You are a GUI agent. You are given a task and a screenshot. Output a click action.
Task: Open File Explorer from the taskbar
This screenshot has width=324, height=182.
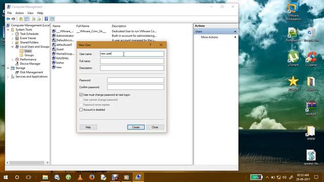[45, 177]
